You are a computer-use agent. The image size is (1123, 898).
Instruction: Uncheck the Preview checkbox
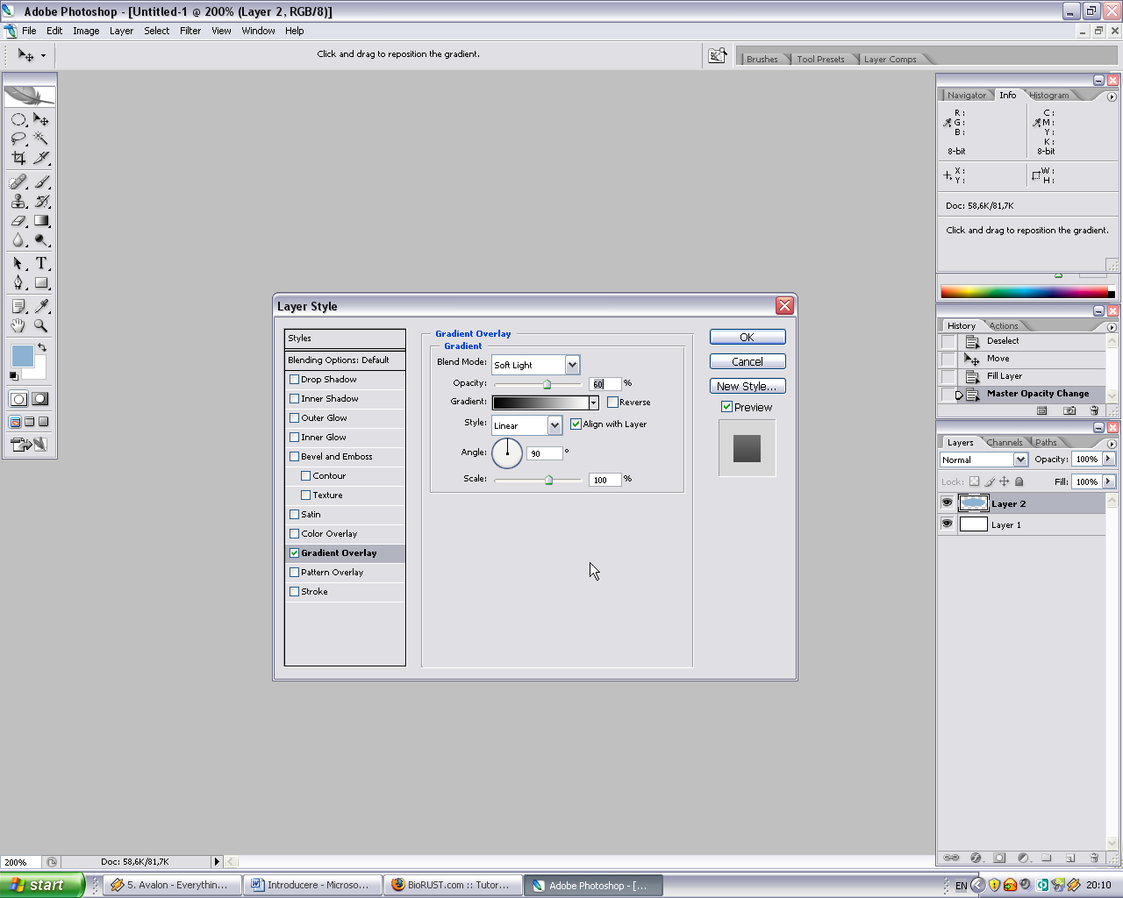(x=726, y=407)
